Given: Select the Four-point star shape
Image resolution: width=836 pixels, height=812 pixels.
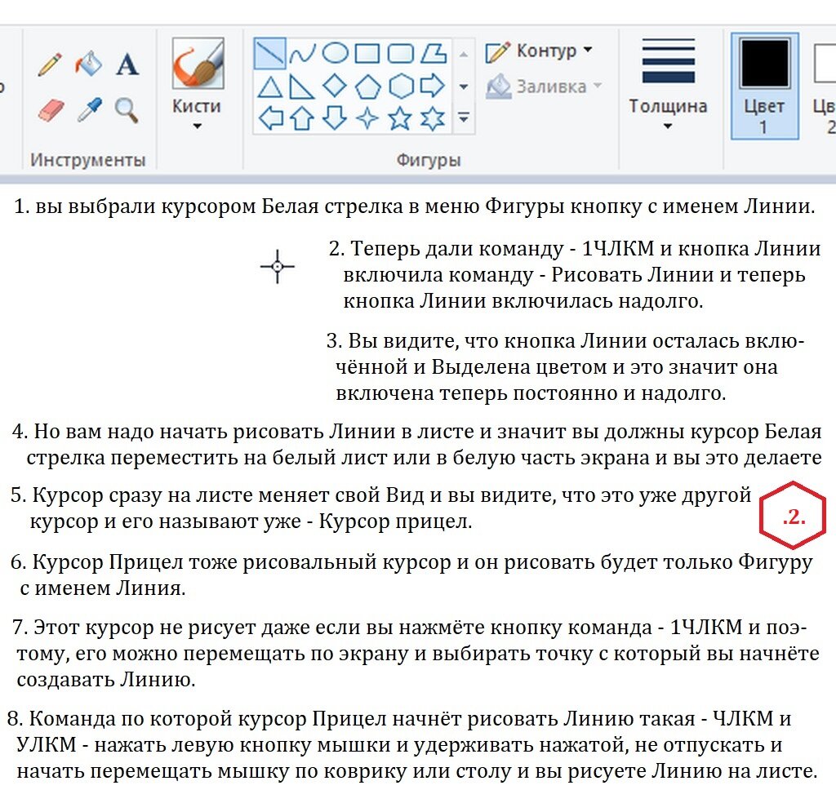Looking at the screenshot, I should pyautogui.click(x=367, y=118).
